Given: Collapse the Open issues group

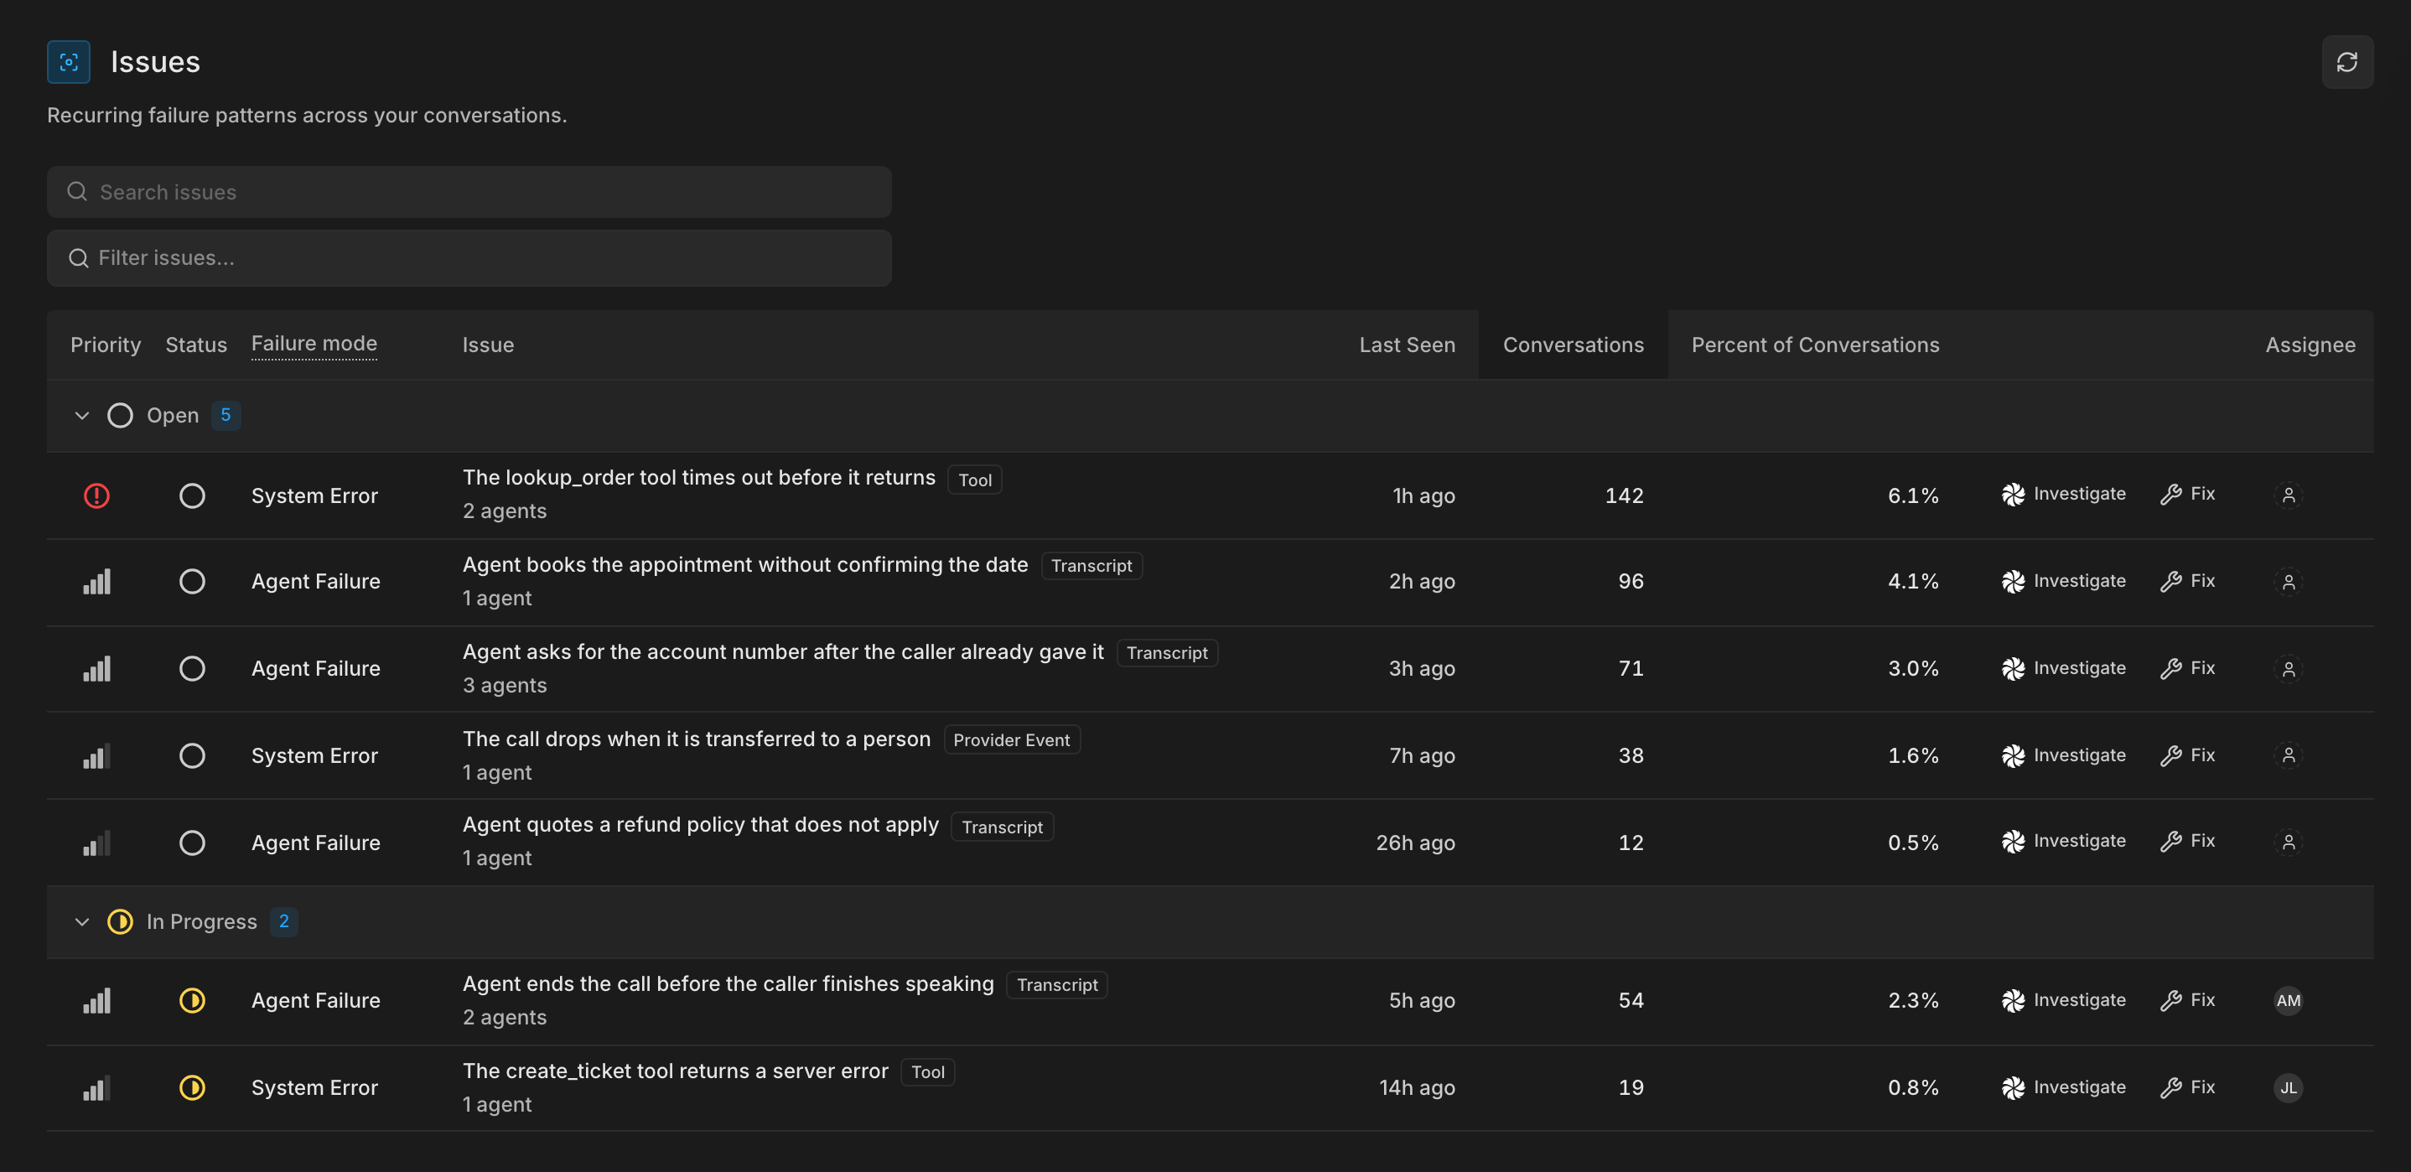Looking at the screenshot, I should pos(82,416).
